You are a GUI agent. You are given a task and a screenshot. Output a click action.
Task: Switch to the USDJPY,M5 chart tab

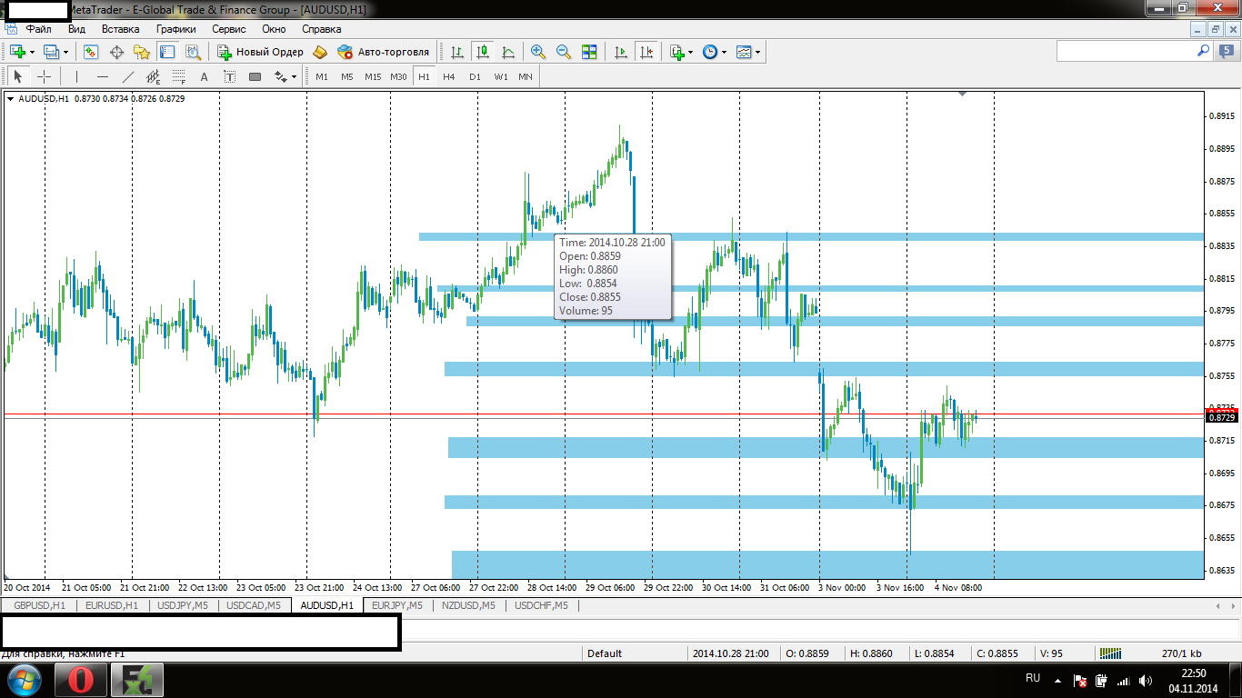point(183,605)
